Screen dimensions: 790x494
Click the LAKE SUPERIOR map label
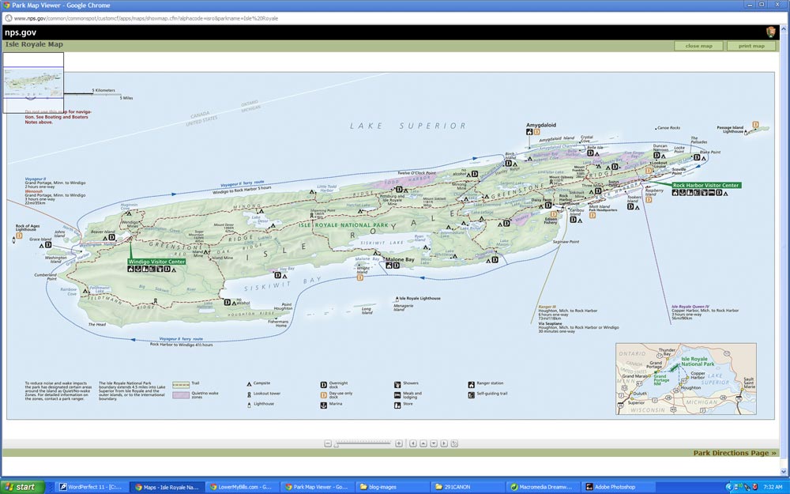point(408,126)
